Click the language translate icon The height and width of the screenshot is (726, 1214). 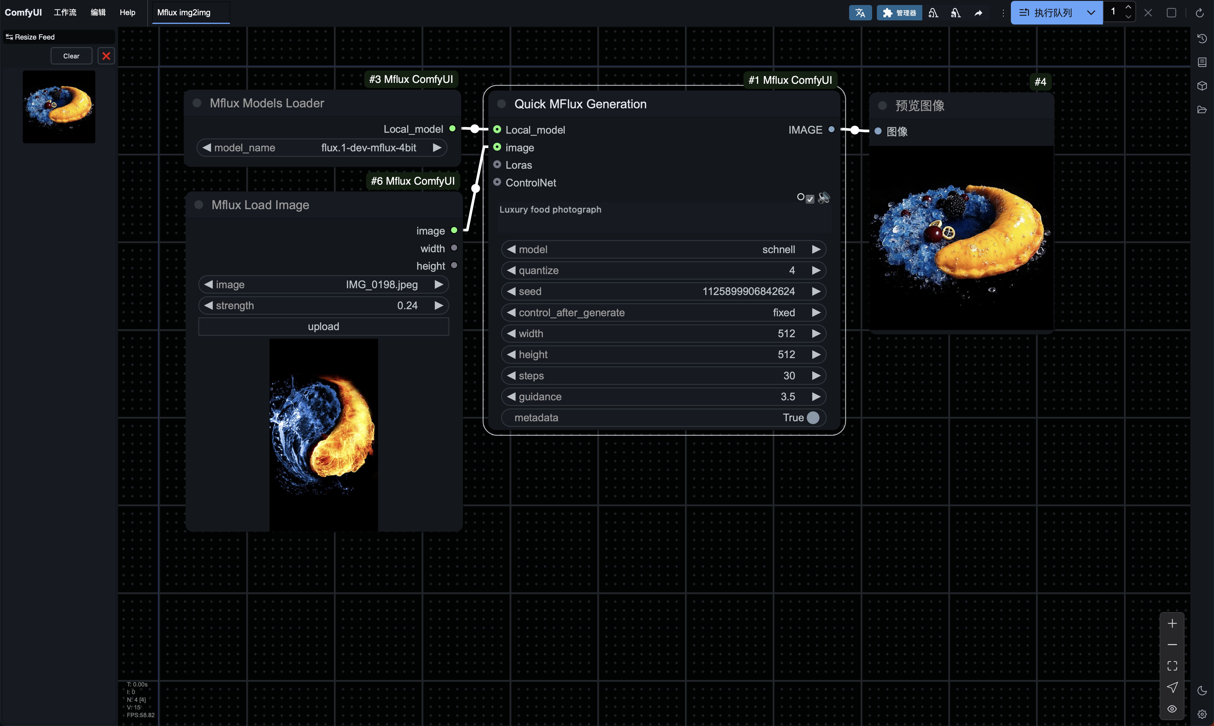860,13
